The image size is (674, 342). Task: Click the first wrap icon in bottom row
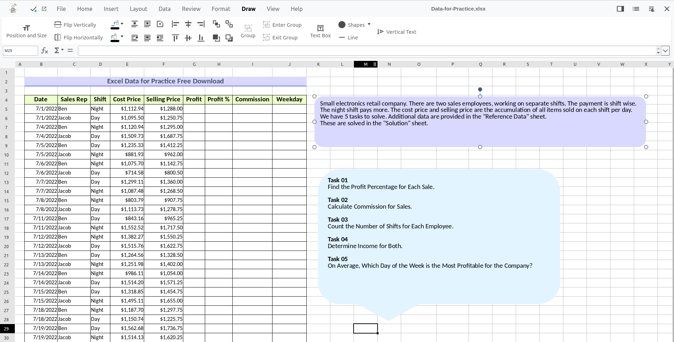(x=134, y=38)
